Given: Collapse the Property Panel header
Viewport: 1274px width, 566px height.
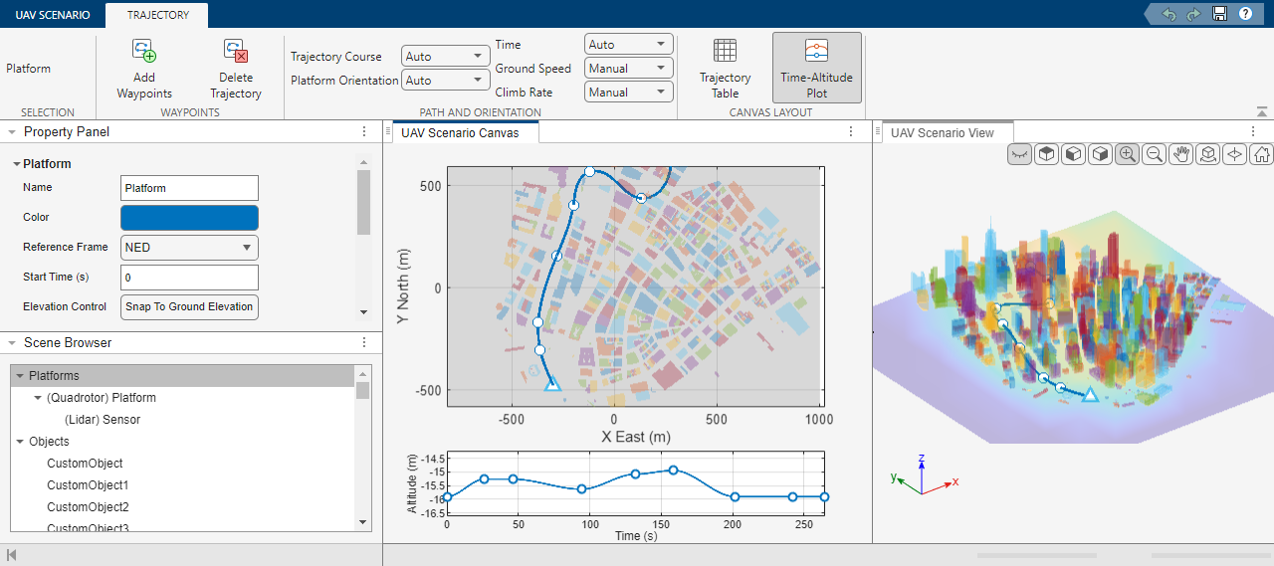Looking at the screenshot, I should point(11,132).
